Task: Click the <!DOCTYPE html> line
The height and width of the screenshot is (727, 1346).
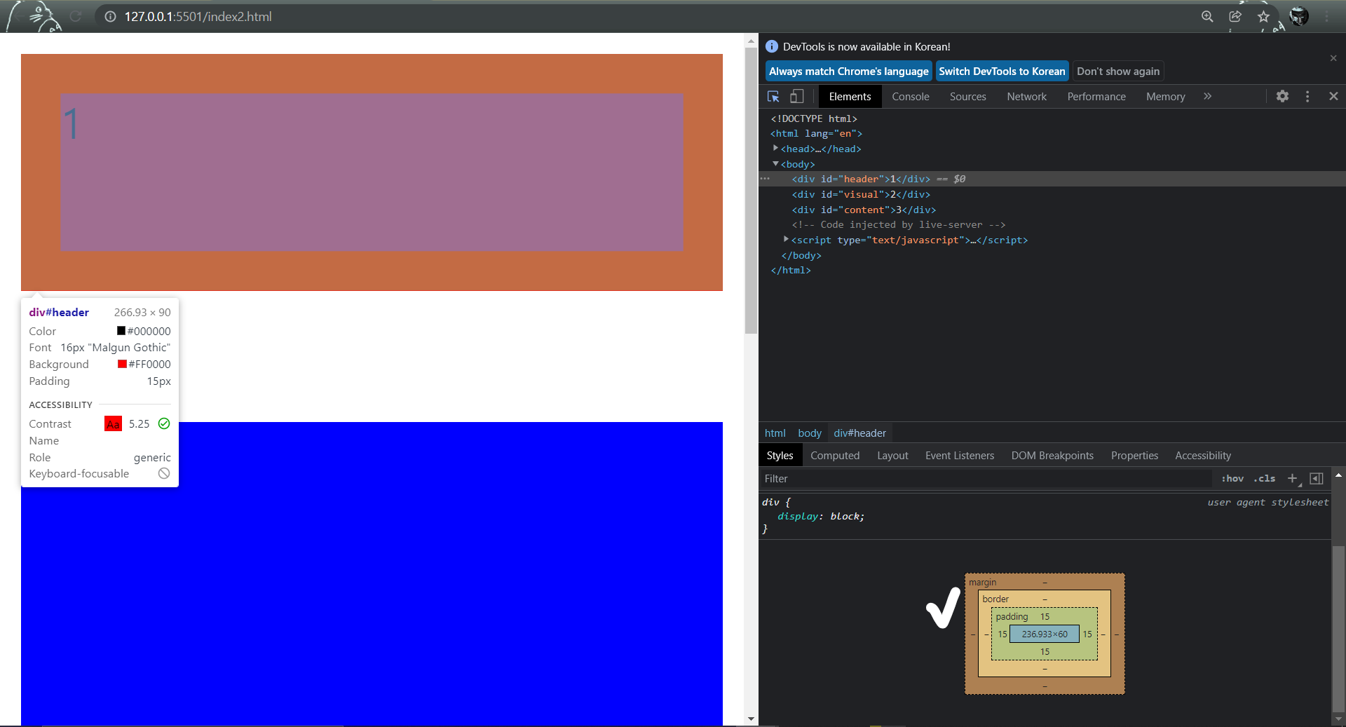Action: click(814, 118)
